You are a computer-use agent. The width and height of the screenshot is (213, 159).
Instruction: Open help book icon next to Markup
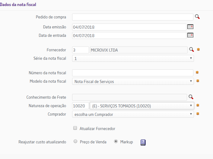pos(143,142)
